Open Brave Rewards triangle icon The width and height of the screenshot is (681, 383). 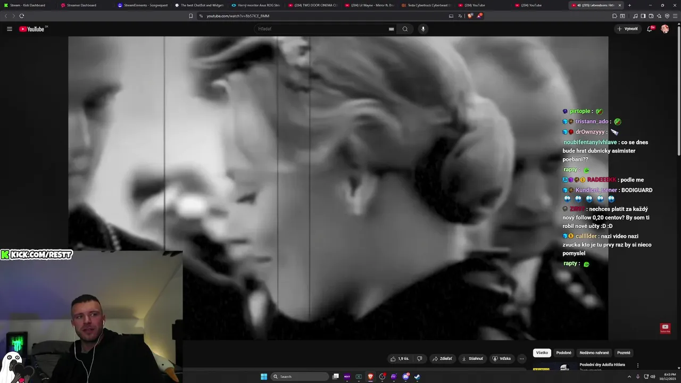[x=479, y=16]
